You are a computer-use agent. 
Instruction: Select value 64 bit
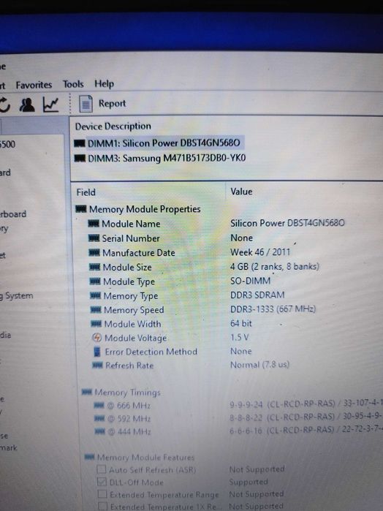click(x=241, y=323)
